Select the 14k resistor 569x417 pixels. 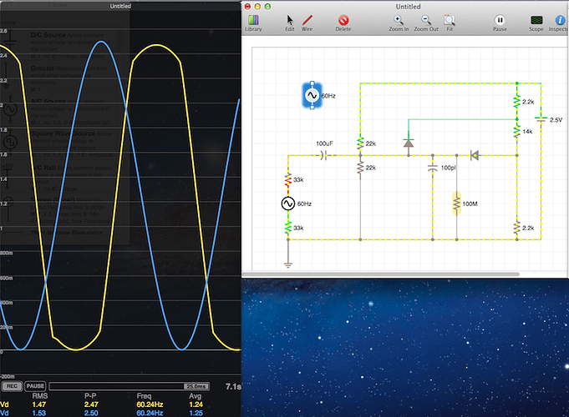coord(517,132)
